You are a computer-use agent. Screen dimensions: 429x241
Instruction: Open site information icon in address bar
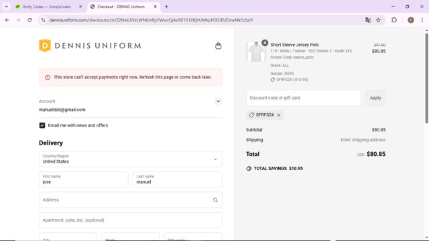click(43, 20)
